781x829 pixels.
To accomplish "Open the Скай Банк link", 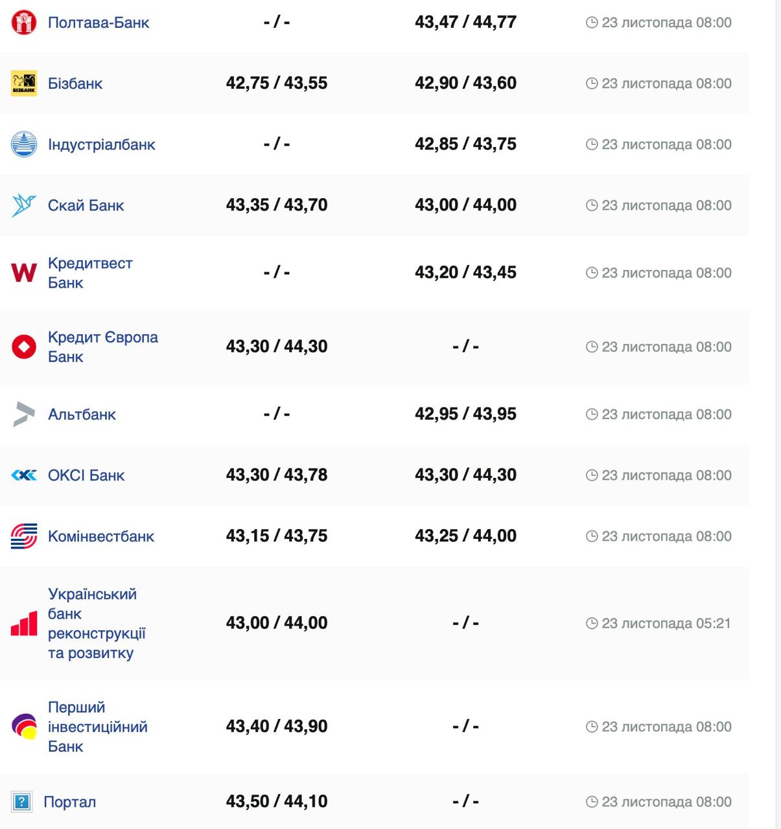I will pyautogui.click(x=86, y=205).
